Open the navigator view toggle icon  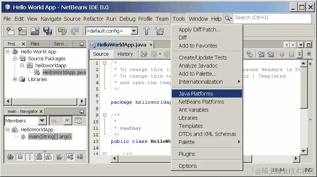(78, 121)
